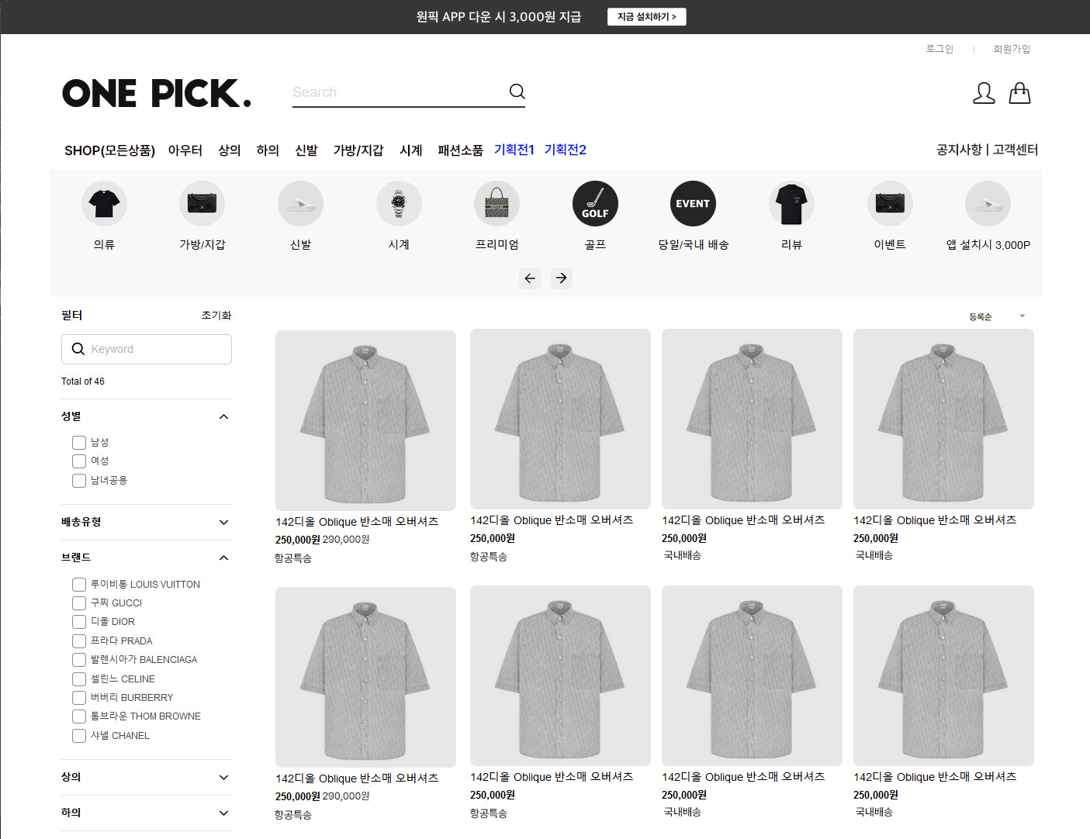
Task: Click the ONE PICK. logo
Action: pyautogui.click(x=157, y=93)
